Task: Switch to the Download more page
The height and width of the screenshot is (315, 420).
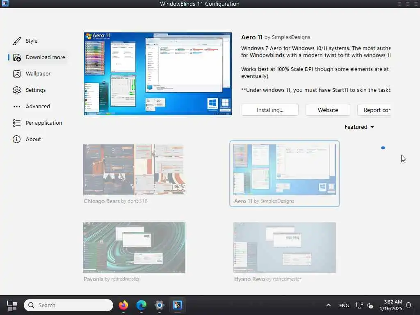Action: tap(46, 57)
